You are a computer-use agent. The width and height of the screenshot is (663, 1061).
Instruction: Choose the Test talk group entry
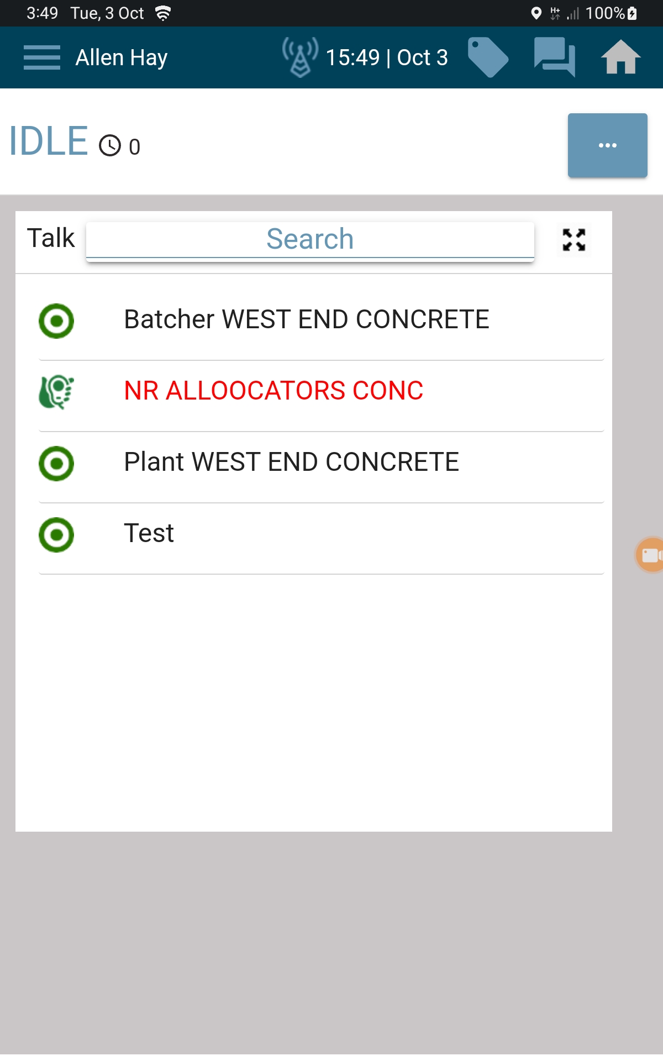click(149, 533)
